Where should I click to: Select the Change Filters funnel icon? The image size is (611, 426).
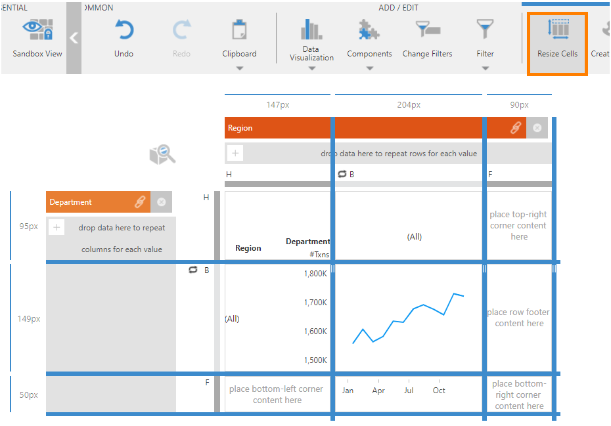point(427,30)
